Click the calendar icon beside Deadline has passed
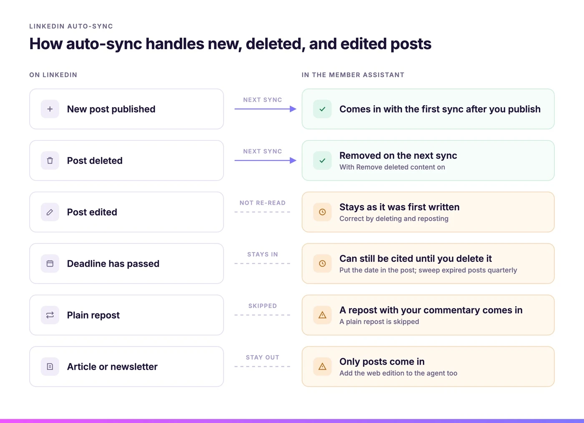 click(50, 263)
